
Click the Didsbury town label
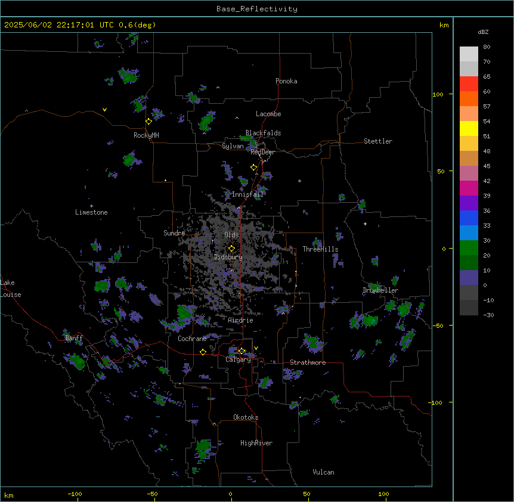tap(228, 257)
